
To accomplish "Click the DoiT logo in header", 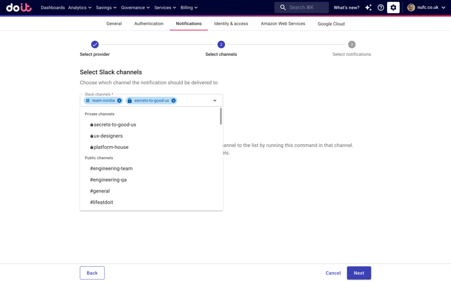I will coord(19,7).
